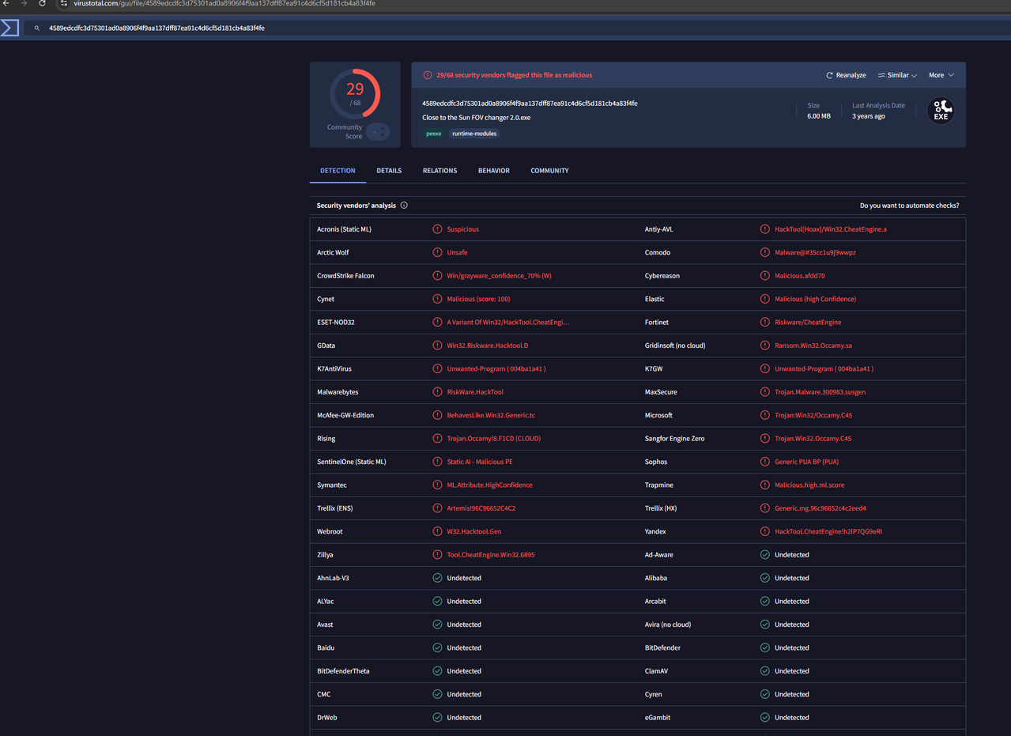This screenshot has height=736, width=1011.
Task: Click the 29/68 detection score gauge
Action: [355, 94]
